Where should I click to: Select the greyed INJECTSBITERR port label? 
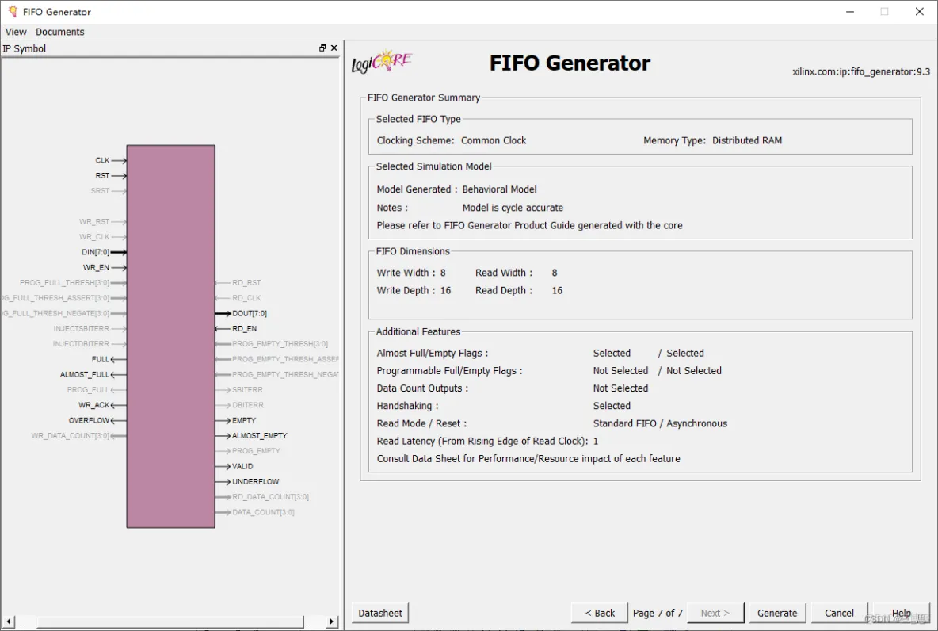click(82, 329)
